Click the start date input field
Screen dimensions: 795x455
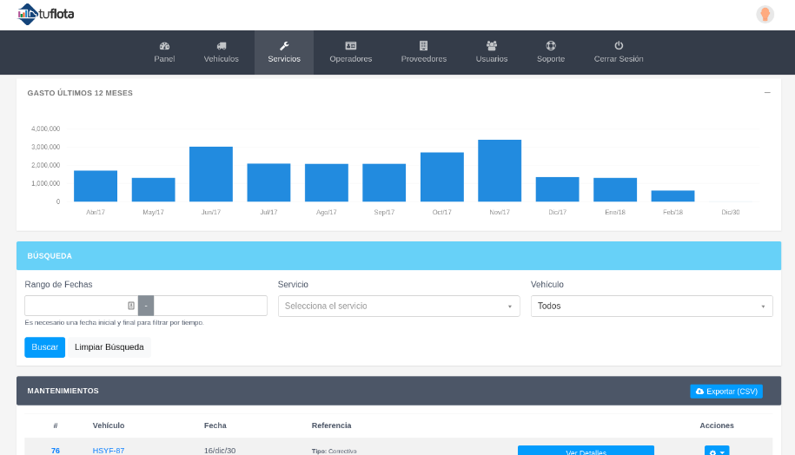coord(76,306)
